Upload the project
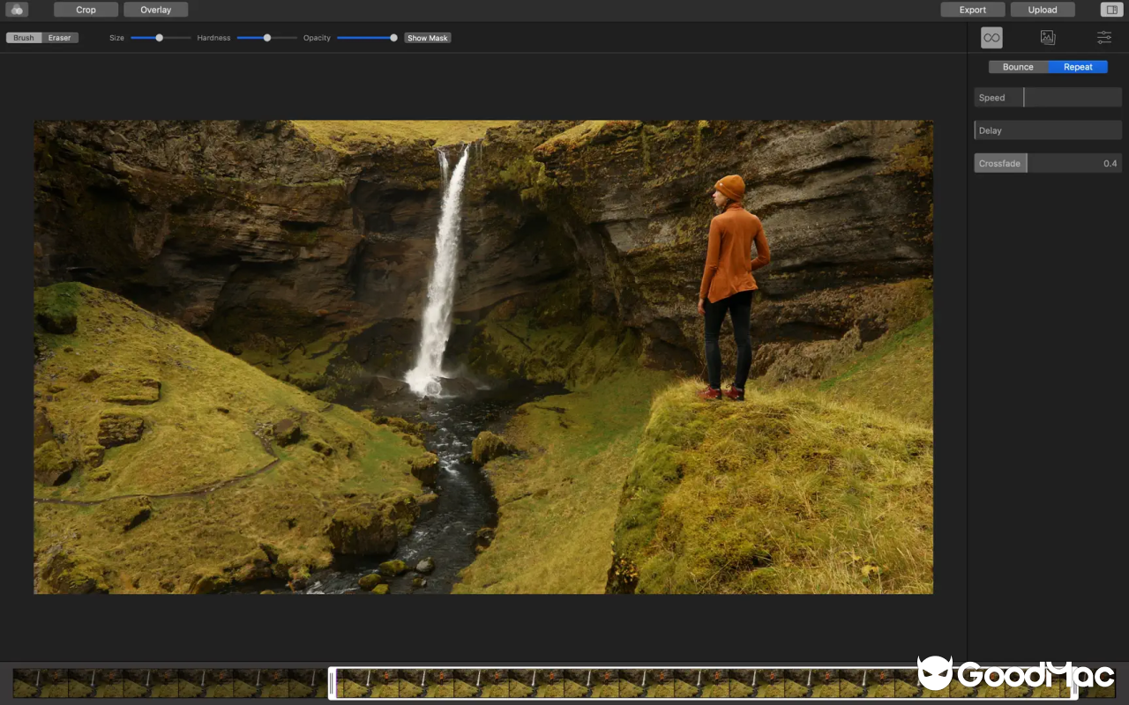1129x705 pixels. [x=1042, y=9]
